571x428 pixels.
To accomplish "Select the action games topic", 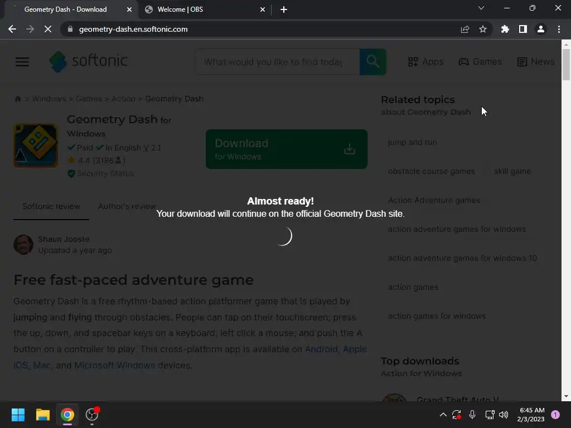I will [x=413, y=287].
